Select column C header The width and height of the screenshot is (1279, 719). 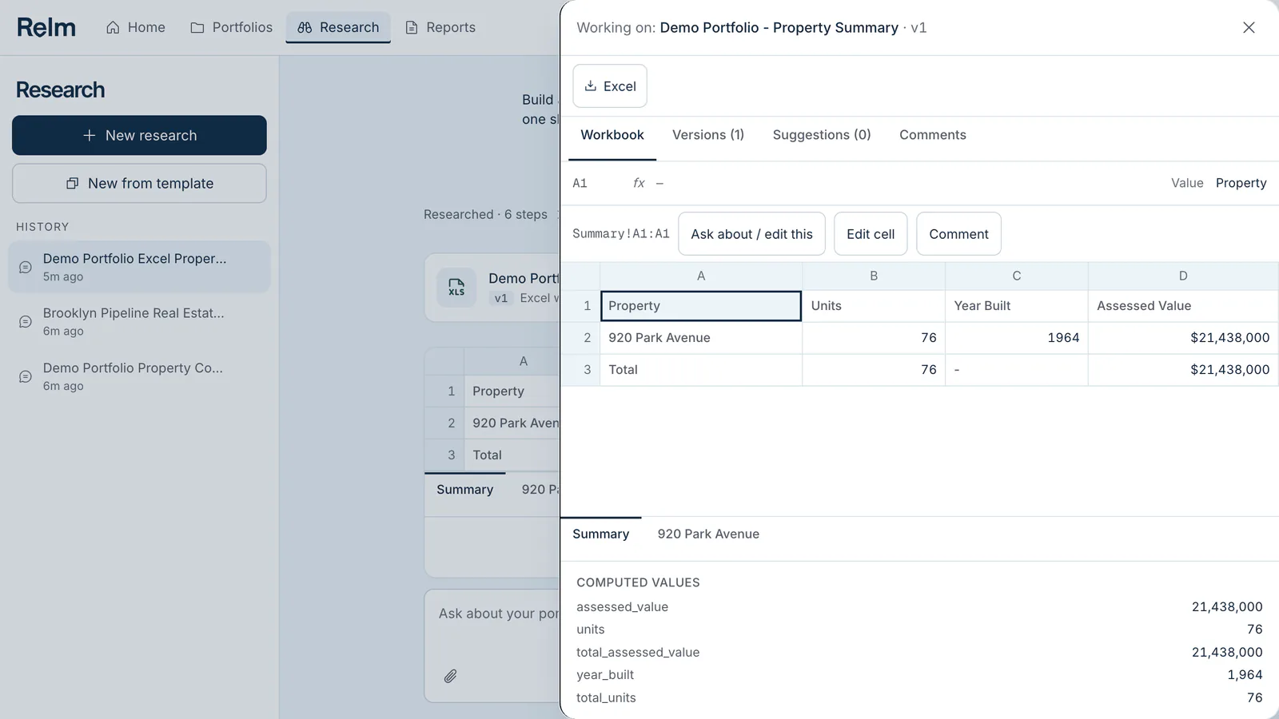click(1017, 276)
